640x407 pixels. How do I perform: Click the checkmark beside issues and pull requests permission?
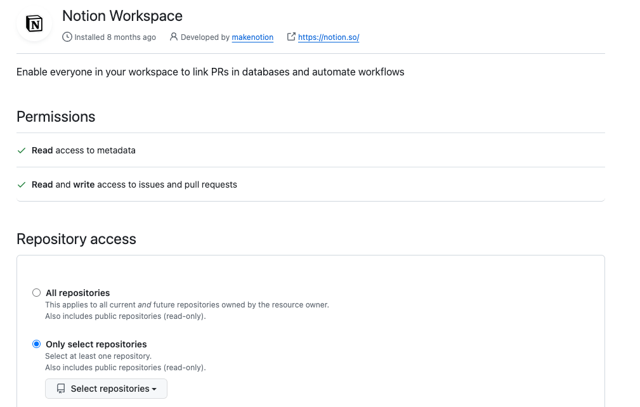click(x=21, y=184)
